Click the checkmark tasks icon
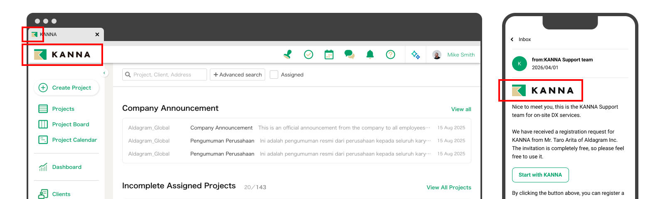This screenshot has width=665, height=199. coord(308,54)
